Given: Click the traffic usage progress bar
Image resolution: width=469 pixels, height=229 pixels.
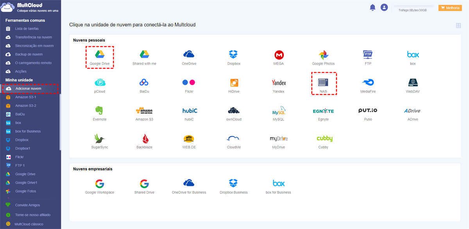Looking at the screenshot, I should point(414,6).
